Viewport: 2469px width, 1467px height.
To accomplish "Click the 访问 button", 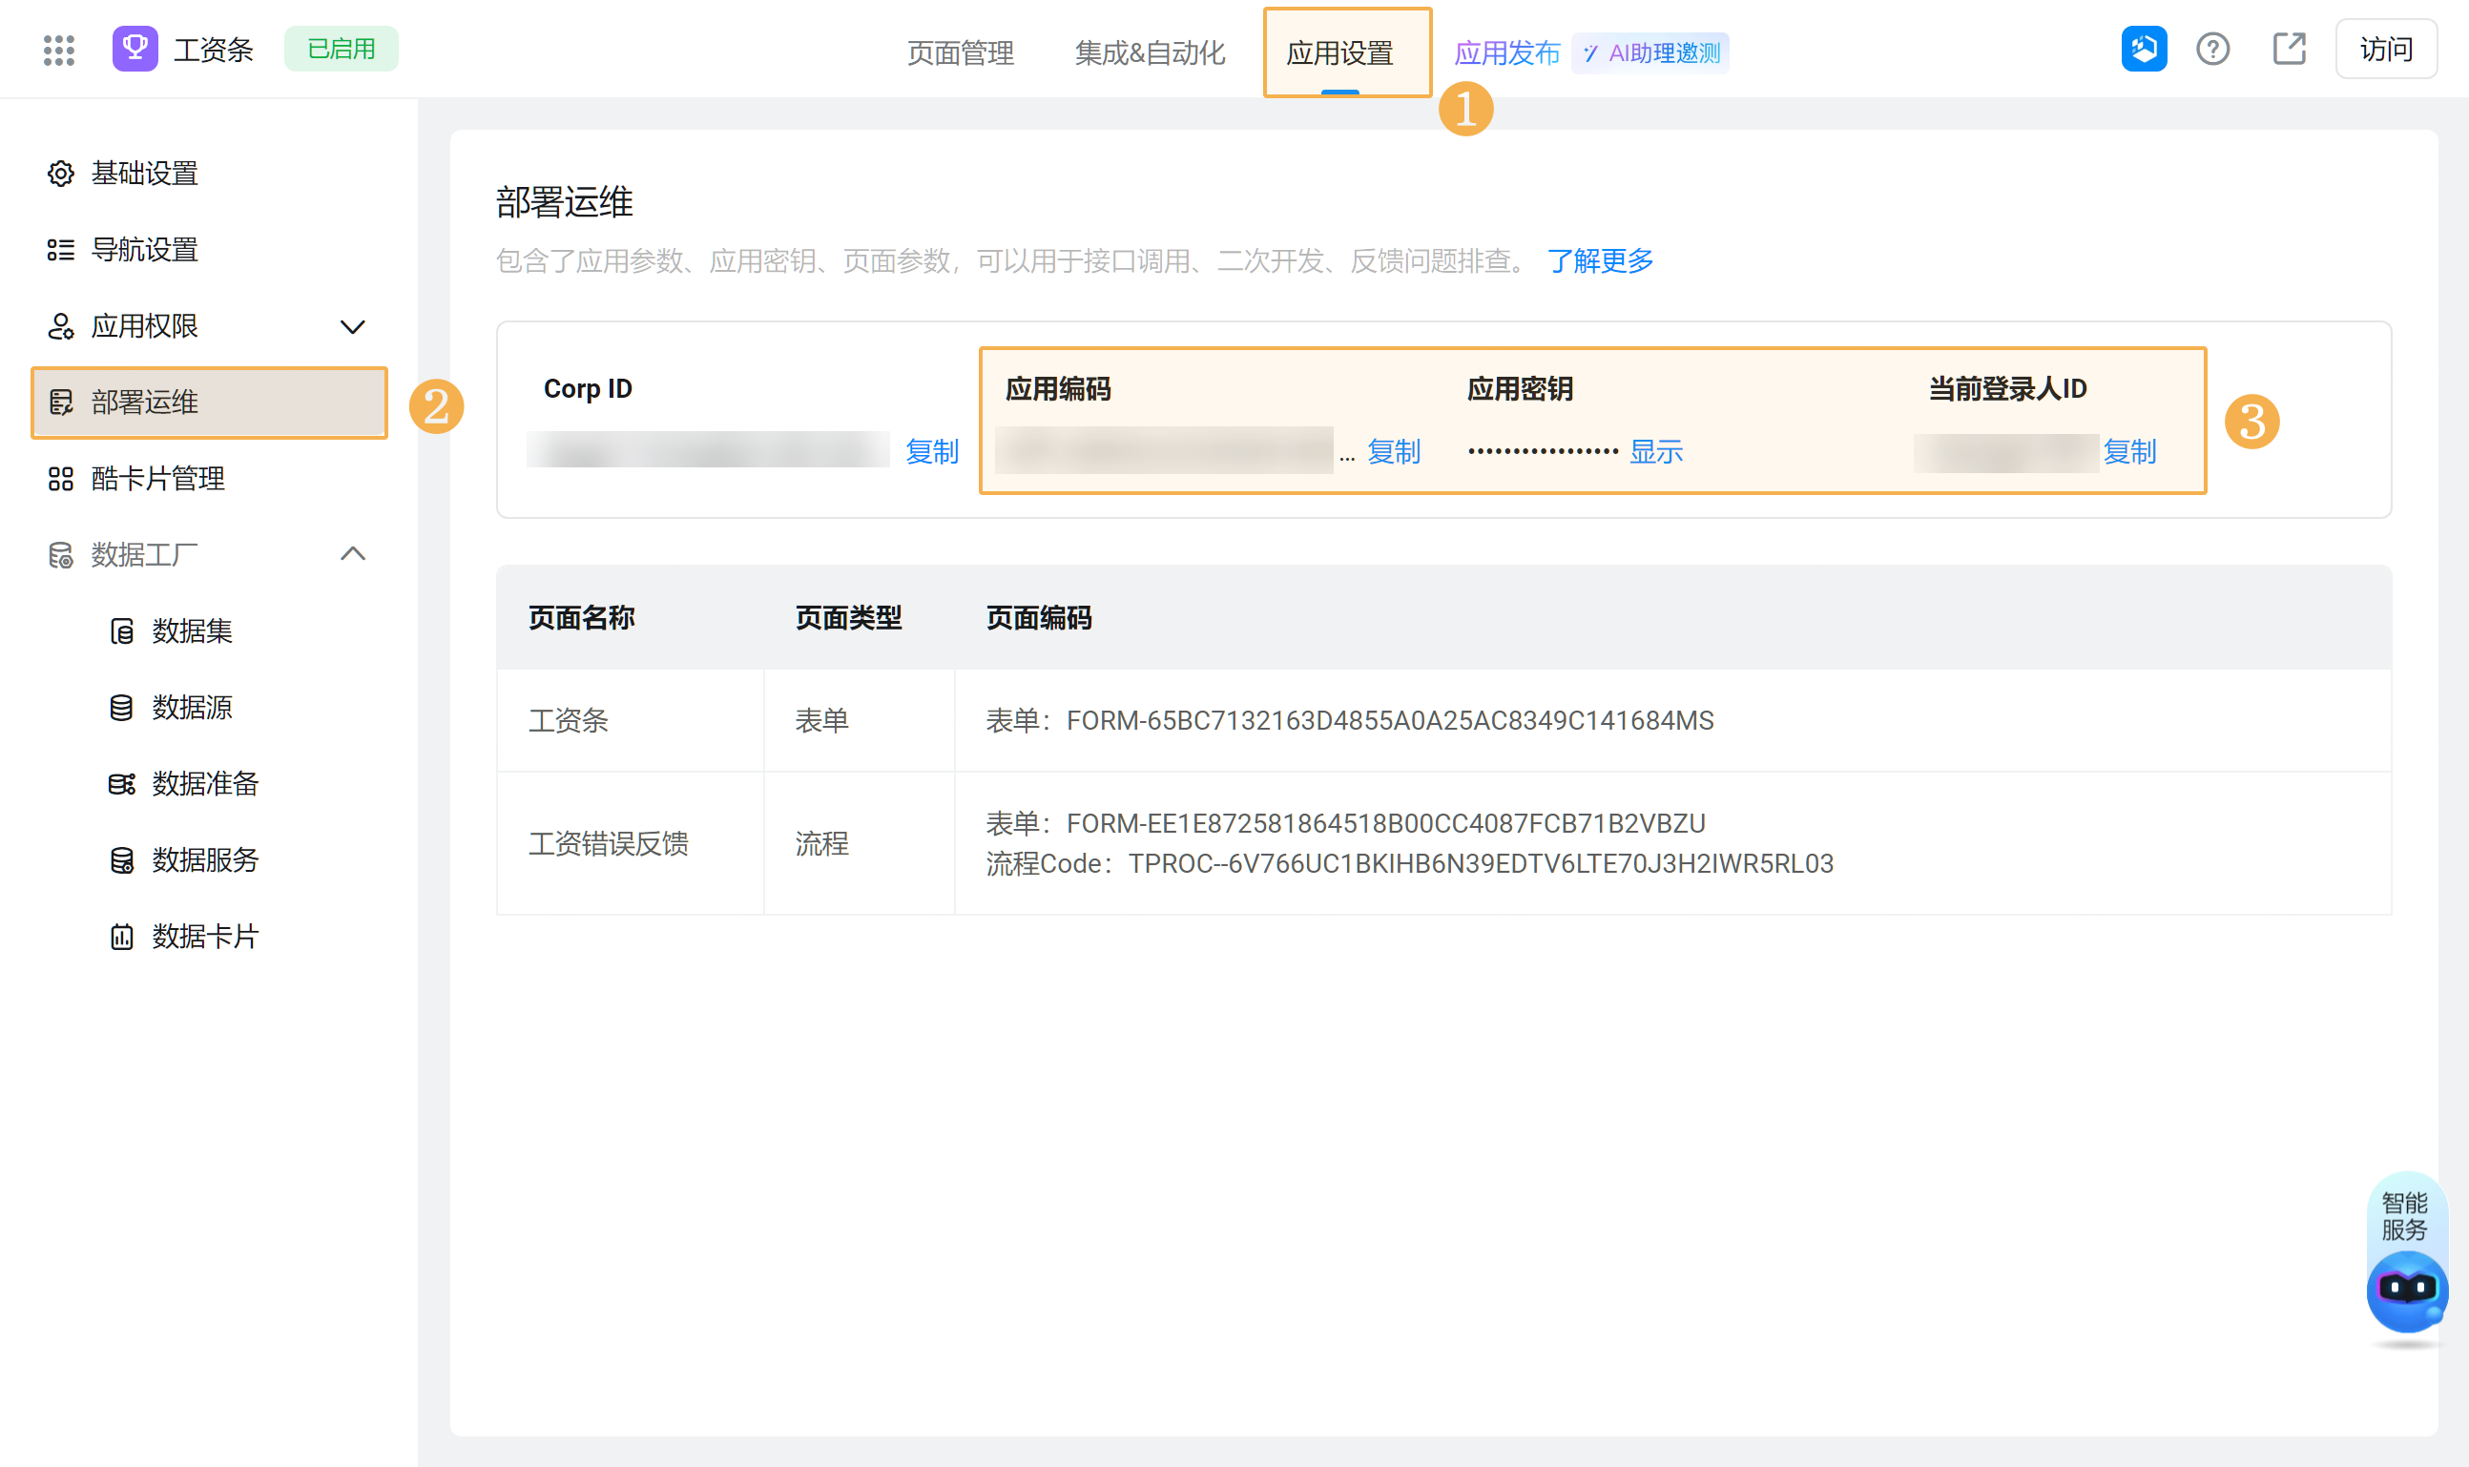I will (x=2385, y=50).
